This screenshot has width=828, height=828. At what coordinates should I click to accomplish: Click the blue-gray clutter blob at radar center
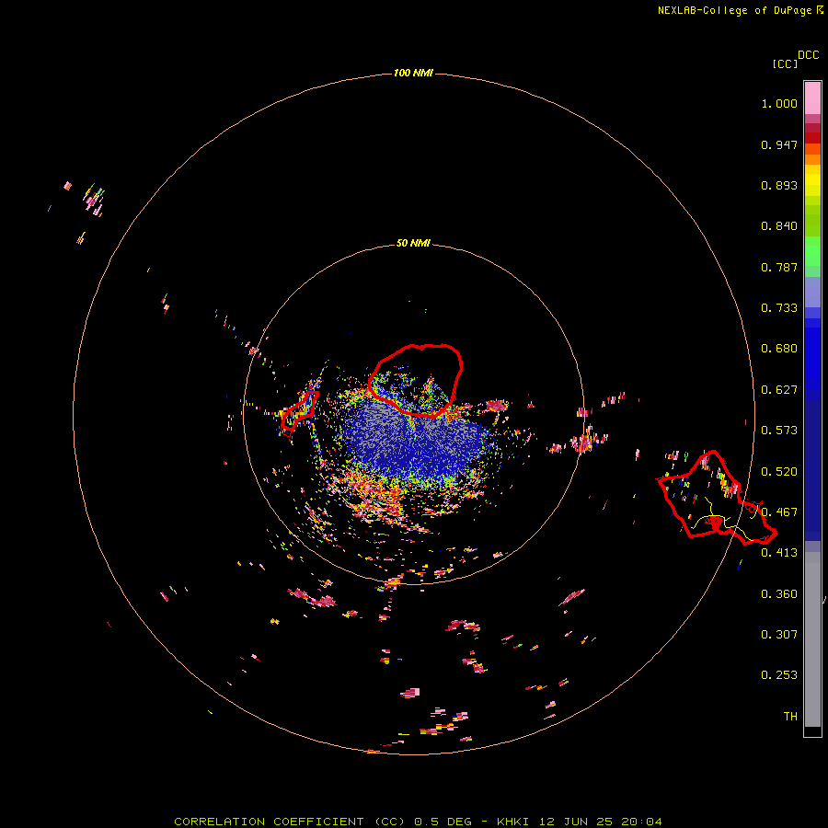tap(417, 438)
